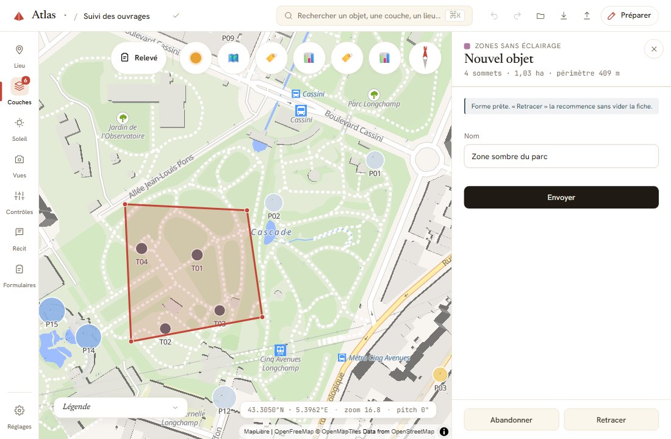Select the P01 point marker
This screenshot has height=439, width=671.
coord(375,160)
